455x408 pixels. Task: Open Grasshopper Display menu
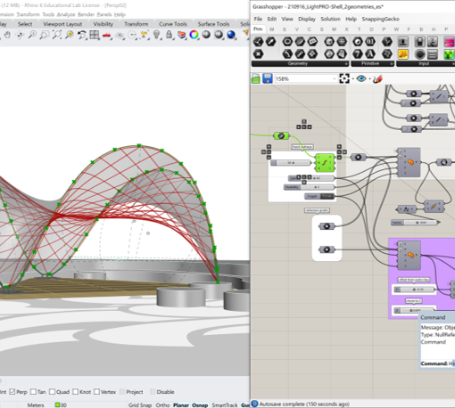pos(307,19)
